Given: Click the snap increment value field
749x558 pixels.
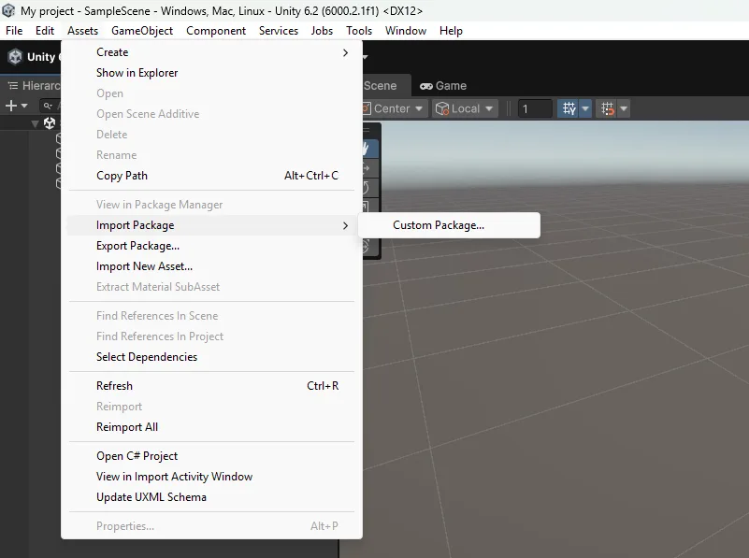Looking at the screenshot, I should (x=535, y=108).
